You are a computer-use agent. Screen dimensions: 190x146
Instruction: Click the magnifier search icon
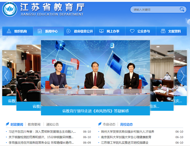182,9
